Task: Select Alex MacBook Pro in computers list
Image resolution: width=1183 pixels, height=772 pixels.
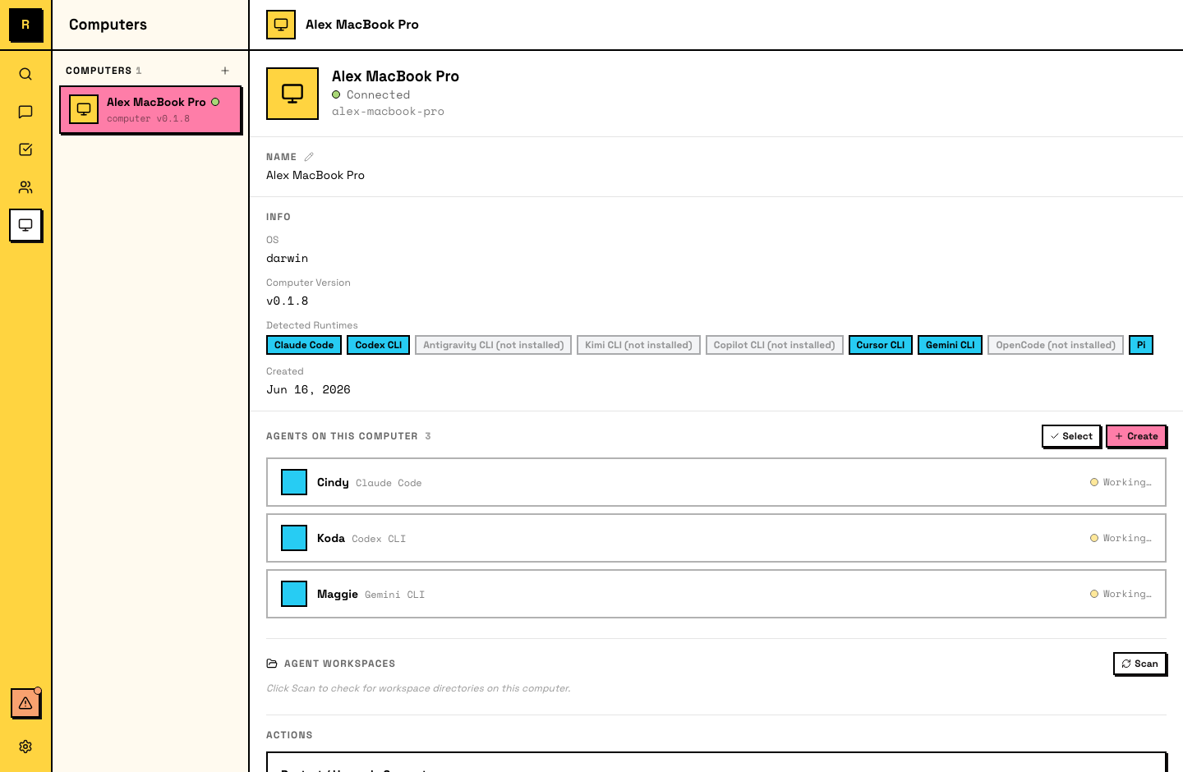Action: pyautogui.click(x=150, y=109)
